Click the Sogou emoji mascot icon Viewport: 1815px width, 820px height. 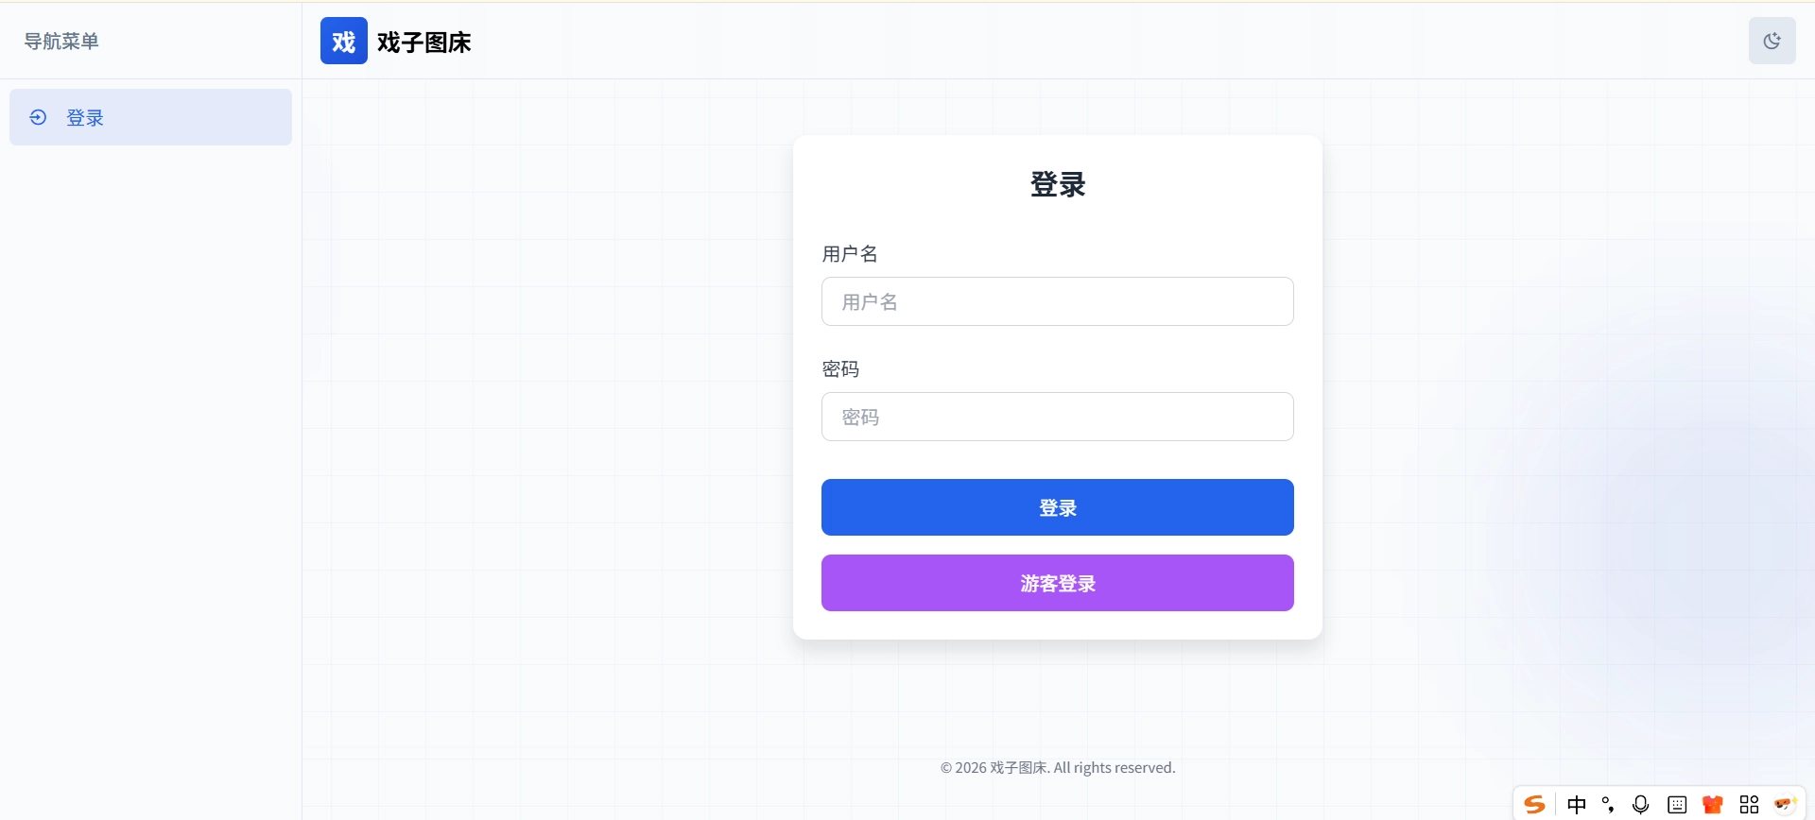(1783, 804)
